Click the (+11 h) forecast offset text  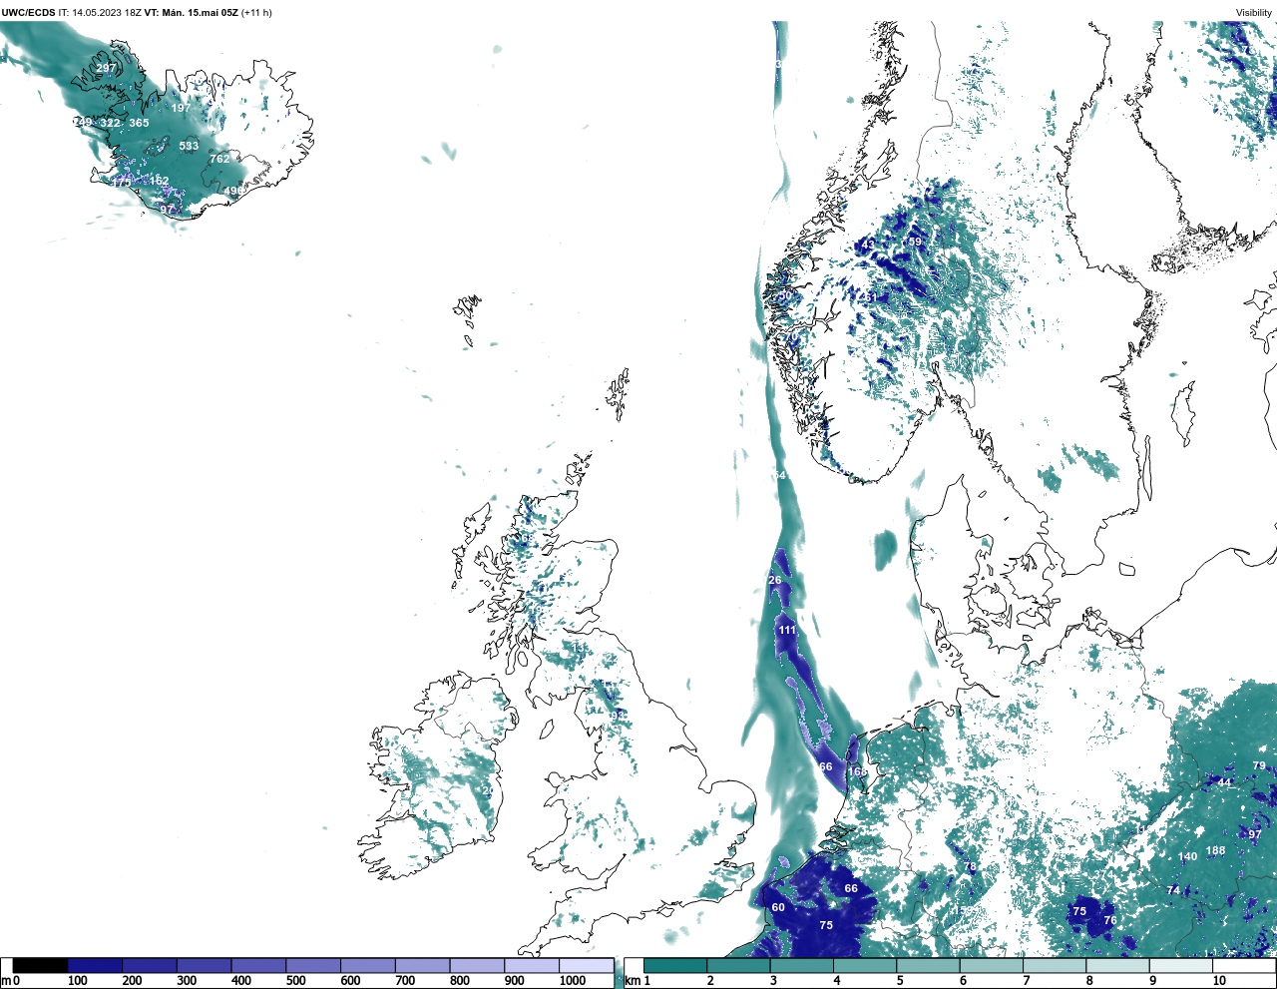click(x=256, y=12)
